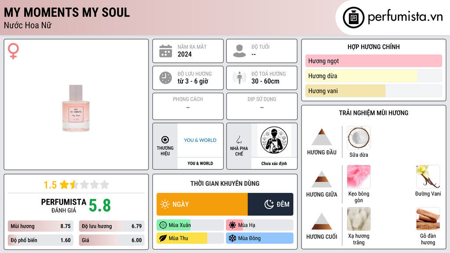Click the Hương vani accord bar
The image size is (450, 253).
click(x=374, y=91)
